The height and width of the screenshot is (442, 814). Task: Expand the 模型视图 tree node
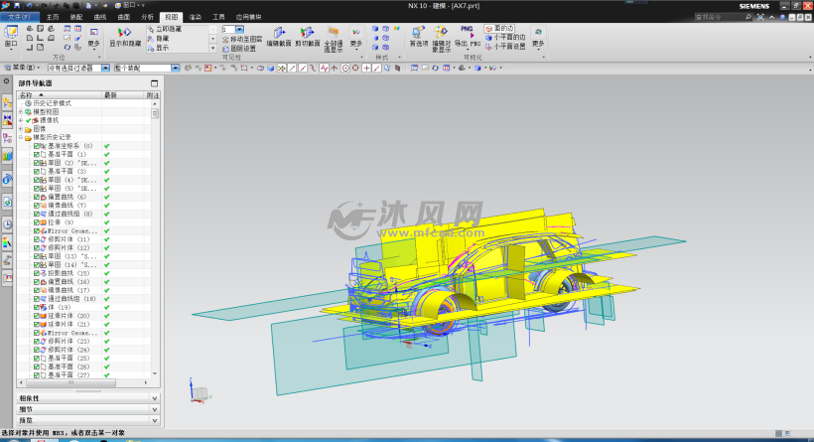21,111
